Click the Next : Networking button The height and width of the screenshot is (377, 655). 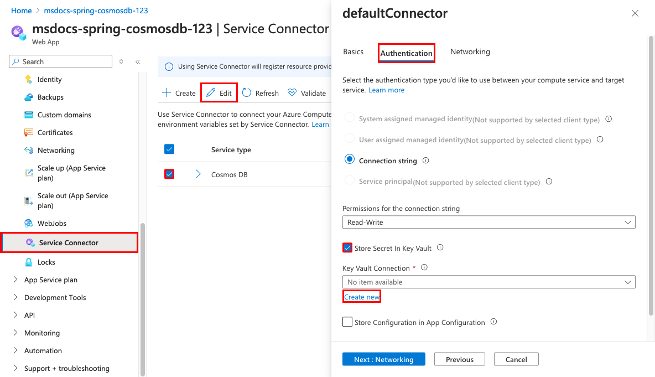pyautogui.click(x=383, y=359)
